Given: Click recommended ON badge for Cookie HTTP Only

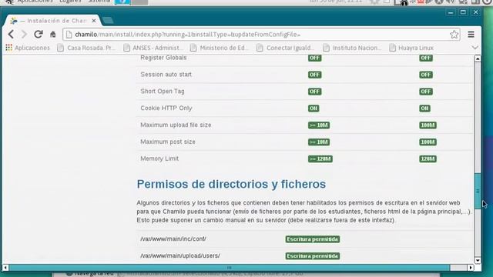Looking at the screenshot, I should [314, 108].
